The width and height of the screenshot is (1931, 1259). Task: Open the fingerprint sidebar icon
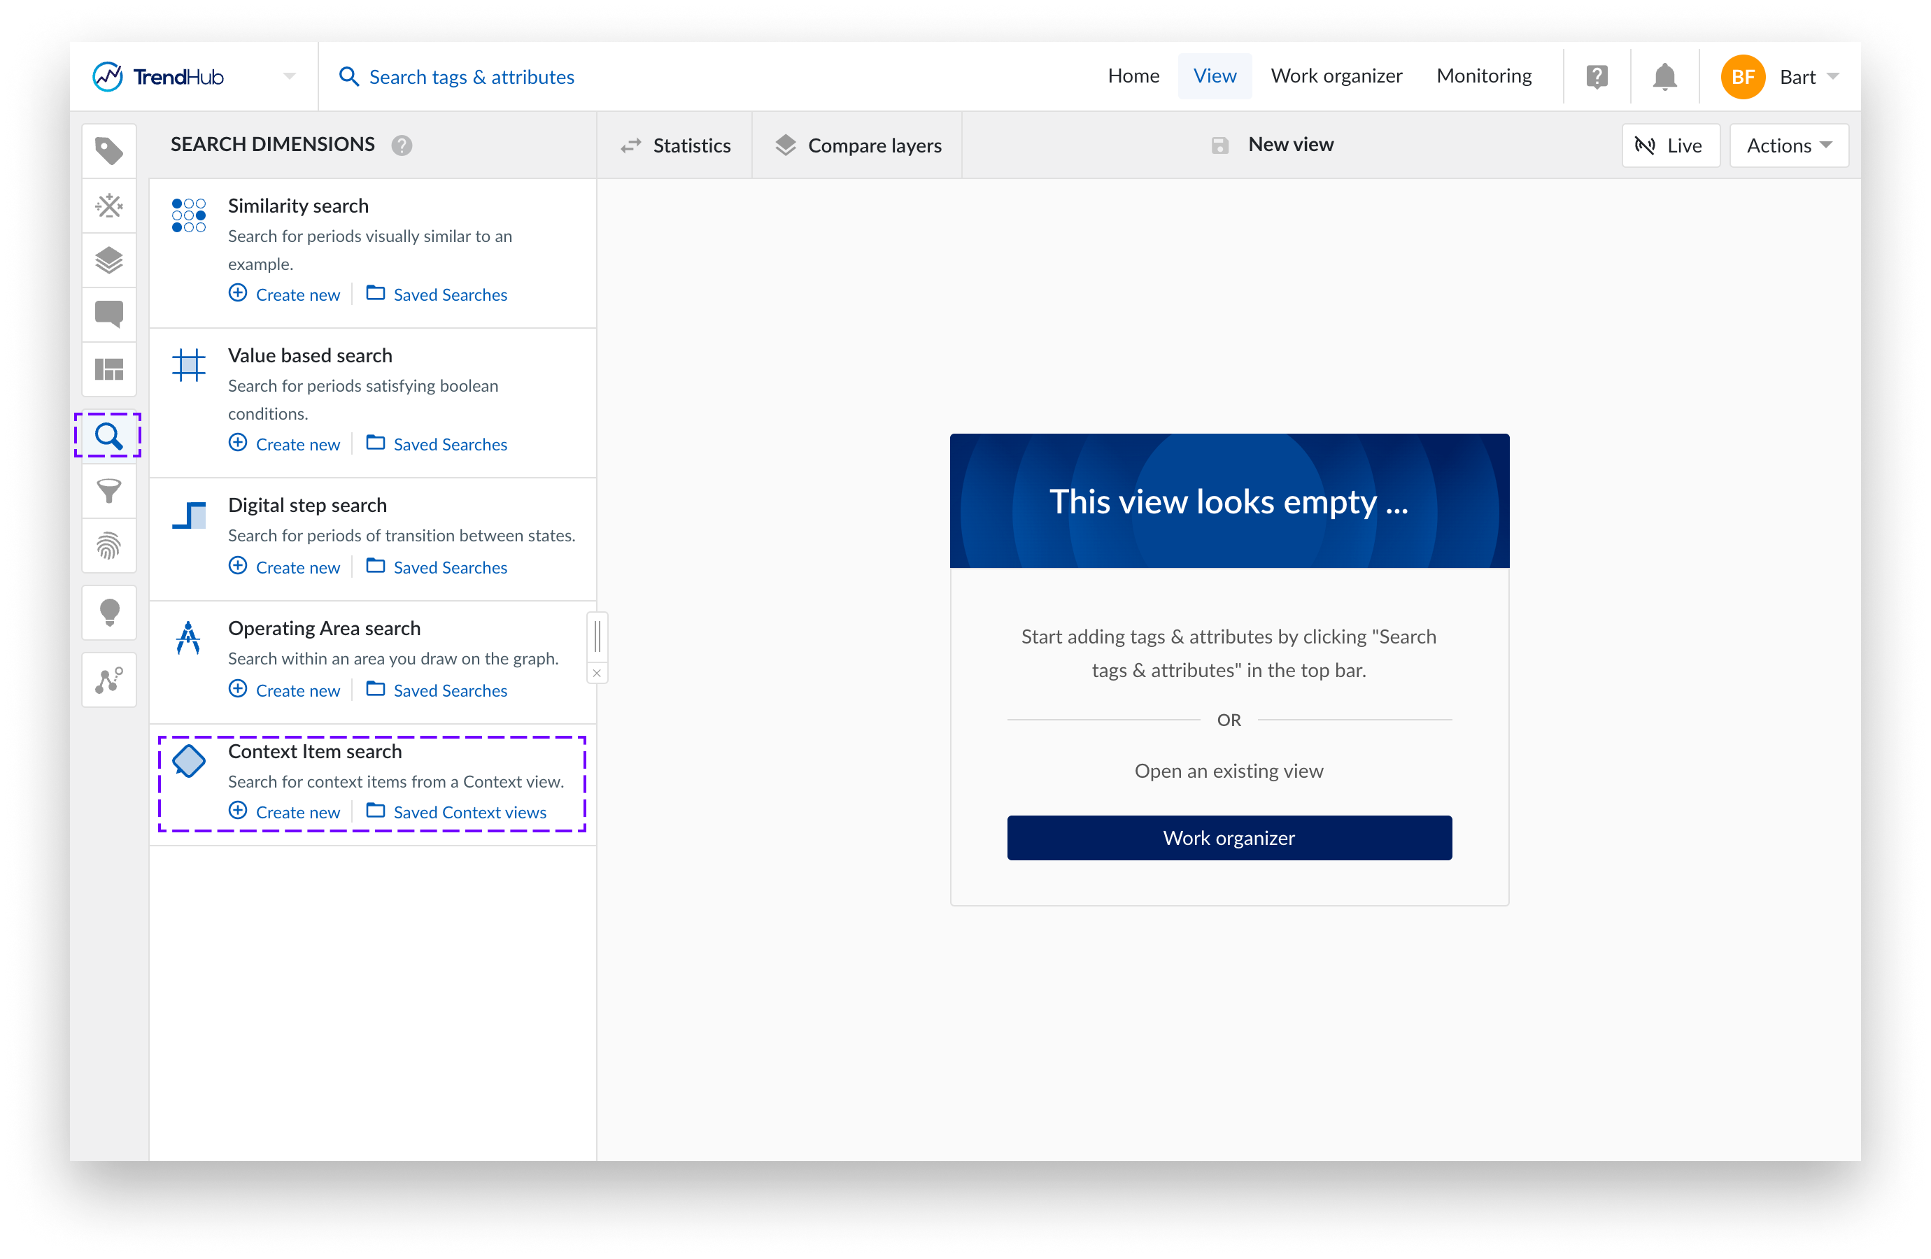(108, 545)
